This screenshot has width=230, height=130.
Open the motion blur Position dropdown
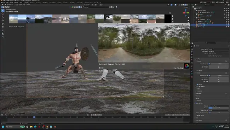tap(219, 106)
